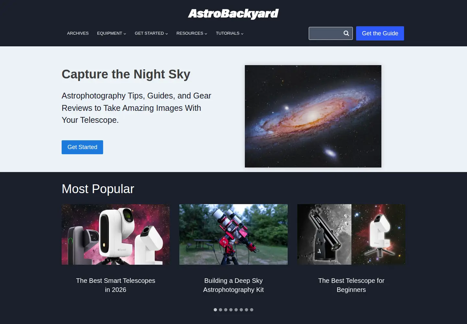Open Building a Deep Sky Astrophotography Kit link

pyautogui.click(x=233, y=285)
